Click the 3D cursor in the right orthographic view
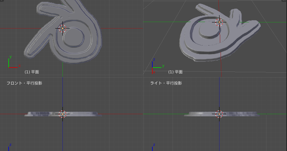The image size is (287, 151). point(219,114)
